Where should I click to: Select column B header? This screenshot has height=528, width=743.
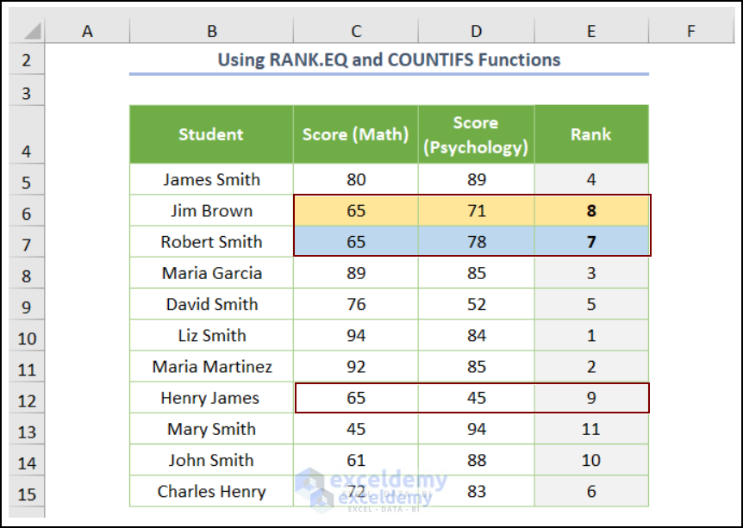tap(211, 31)
